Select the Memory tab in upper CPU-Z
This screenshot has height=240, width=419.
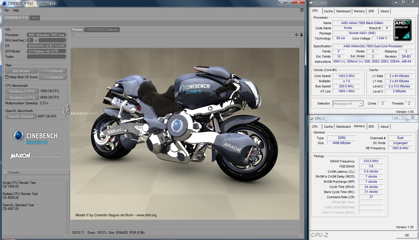click(x=359, y=11)
